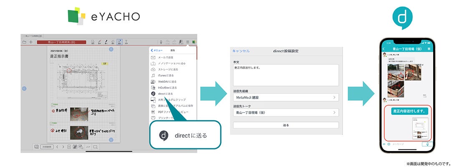Open the folder icon in eYACHO toolbar
Image resolution: width=459 pixels, height=167 pixels.
coord(24,42)
